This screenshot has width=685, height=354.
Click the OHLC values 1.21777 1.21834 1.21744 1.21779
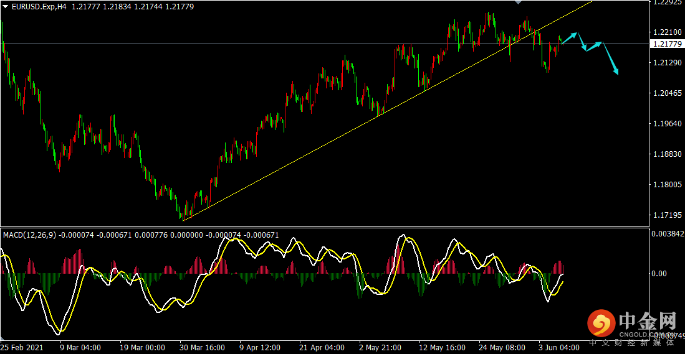point(133,7)
